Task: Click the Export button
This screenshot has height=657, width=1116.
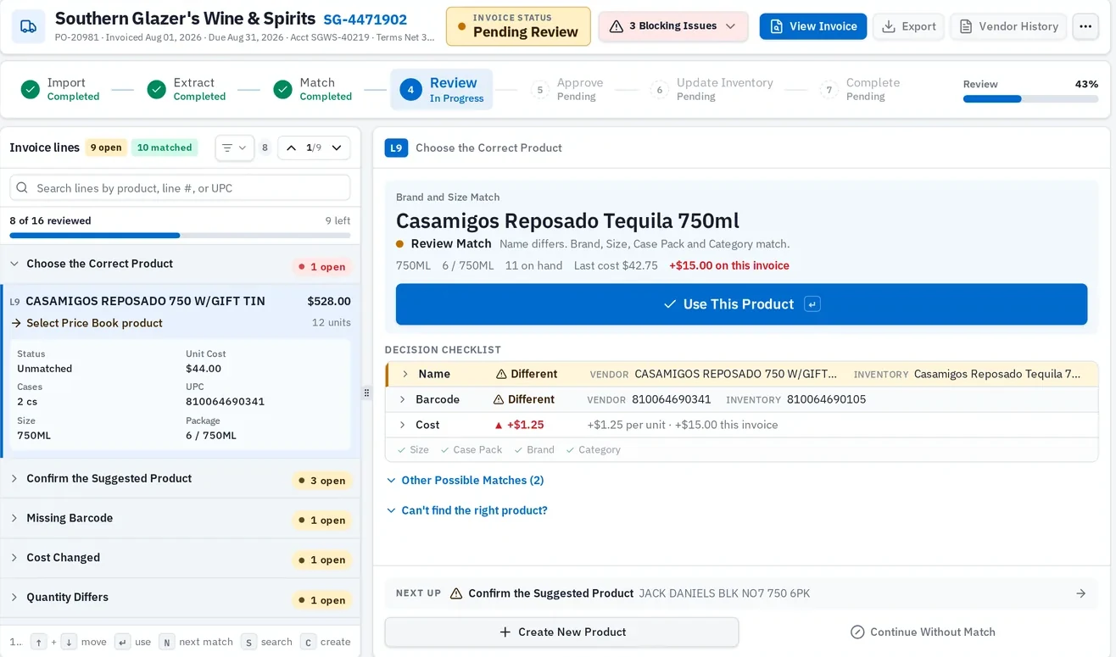Action: point(908,26)
